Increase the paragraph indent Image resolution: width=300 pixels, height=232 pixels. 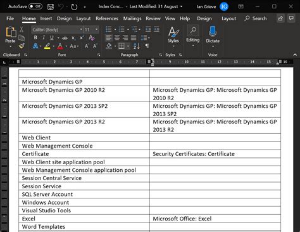coord(156,29)
